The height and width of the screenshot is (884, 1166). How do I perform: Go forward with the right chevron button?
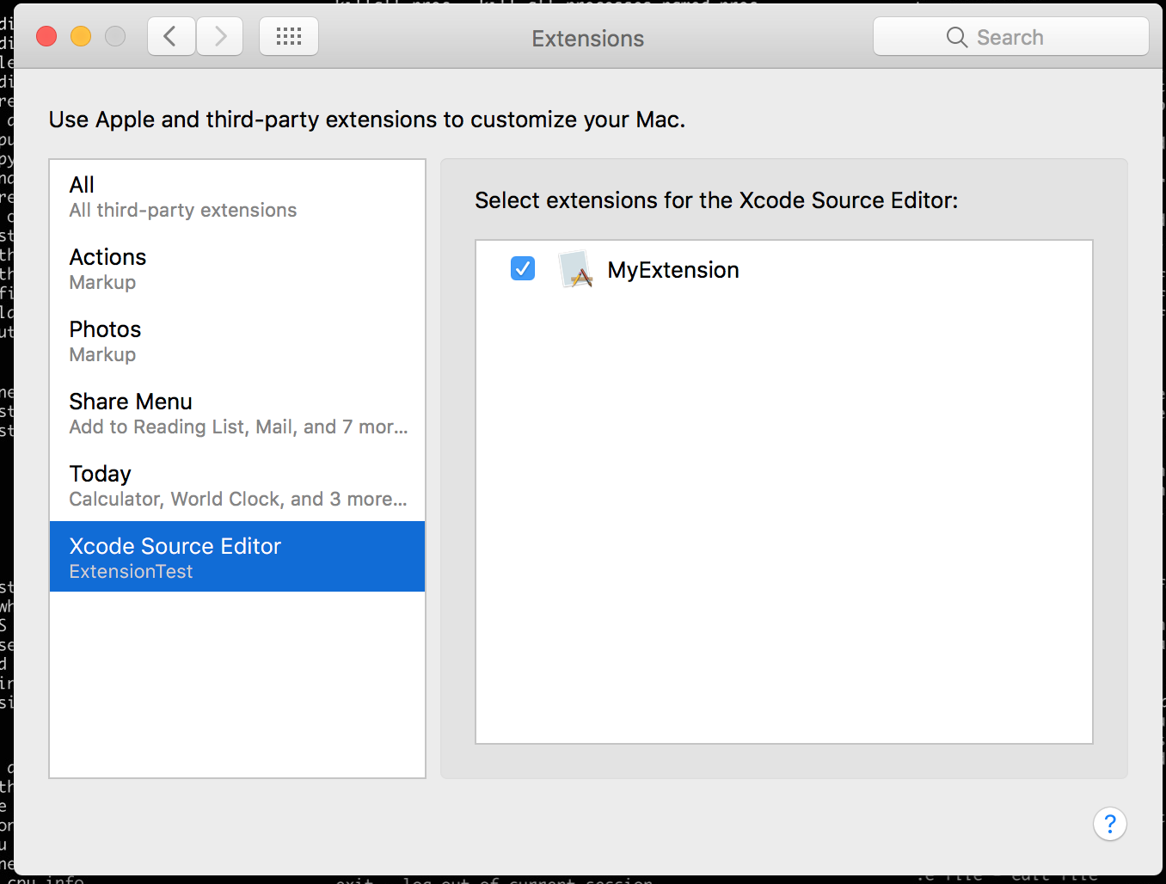point(220,36)
